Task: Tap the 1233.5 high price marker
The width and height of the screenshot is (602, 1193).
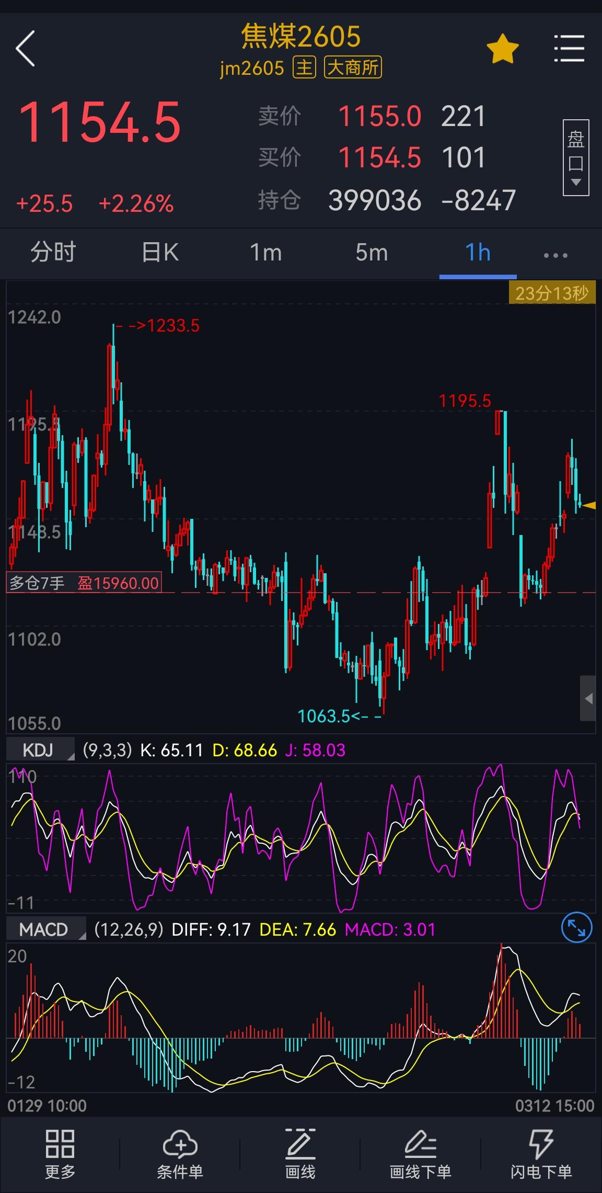Action: click(173, 326)
